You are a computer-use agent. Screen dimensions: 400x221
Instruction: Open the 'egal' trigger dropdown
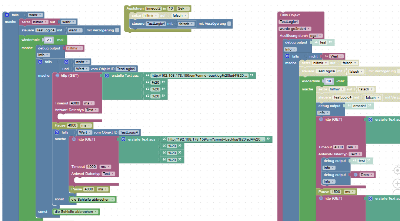tap(315, 35)
